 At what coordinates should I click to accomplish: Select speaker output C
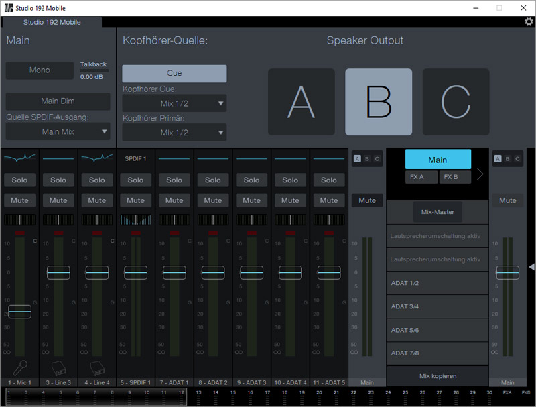coord(456,102)
